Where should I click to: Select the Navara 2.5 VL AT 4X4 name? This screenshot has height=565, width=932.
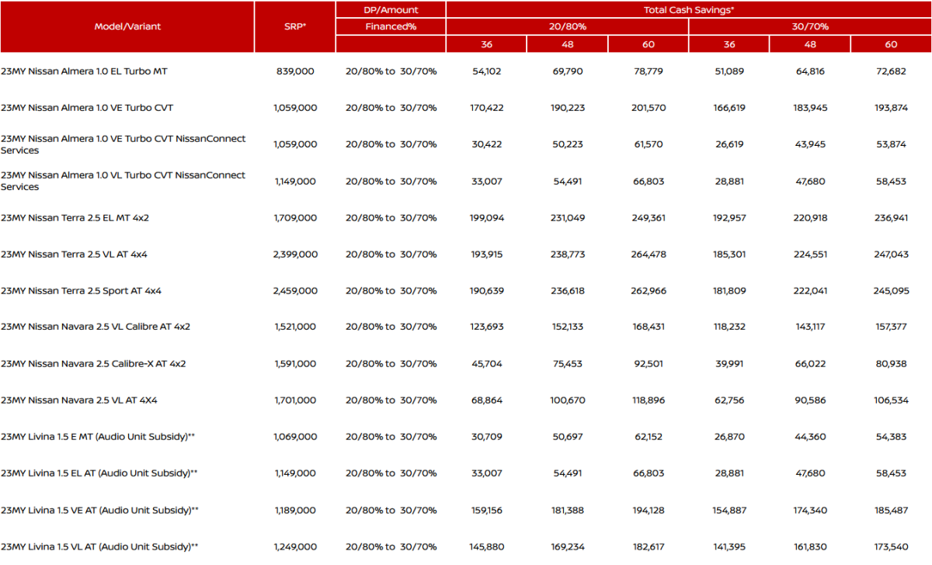[x=81, y=400]
